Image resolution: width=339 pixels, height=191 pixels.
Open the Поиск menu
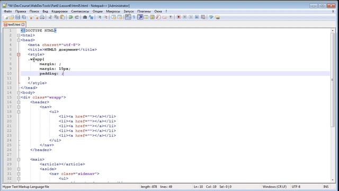tap(34, 11)
